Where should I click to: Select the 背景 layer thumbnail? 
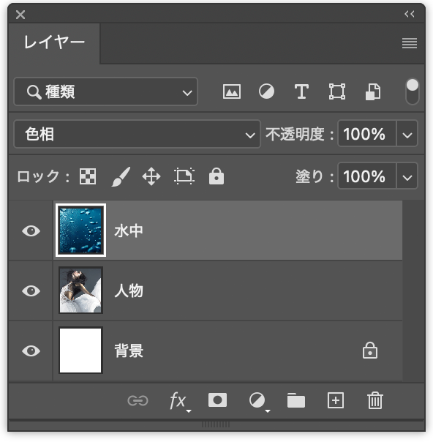[x=80, y=350]
